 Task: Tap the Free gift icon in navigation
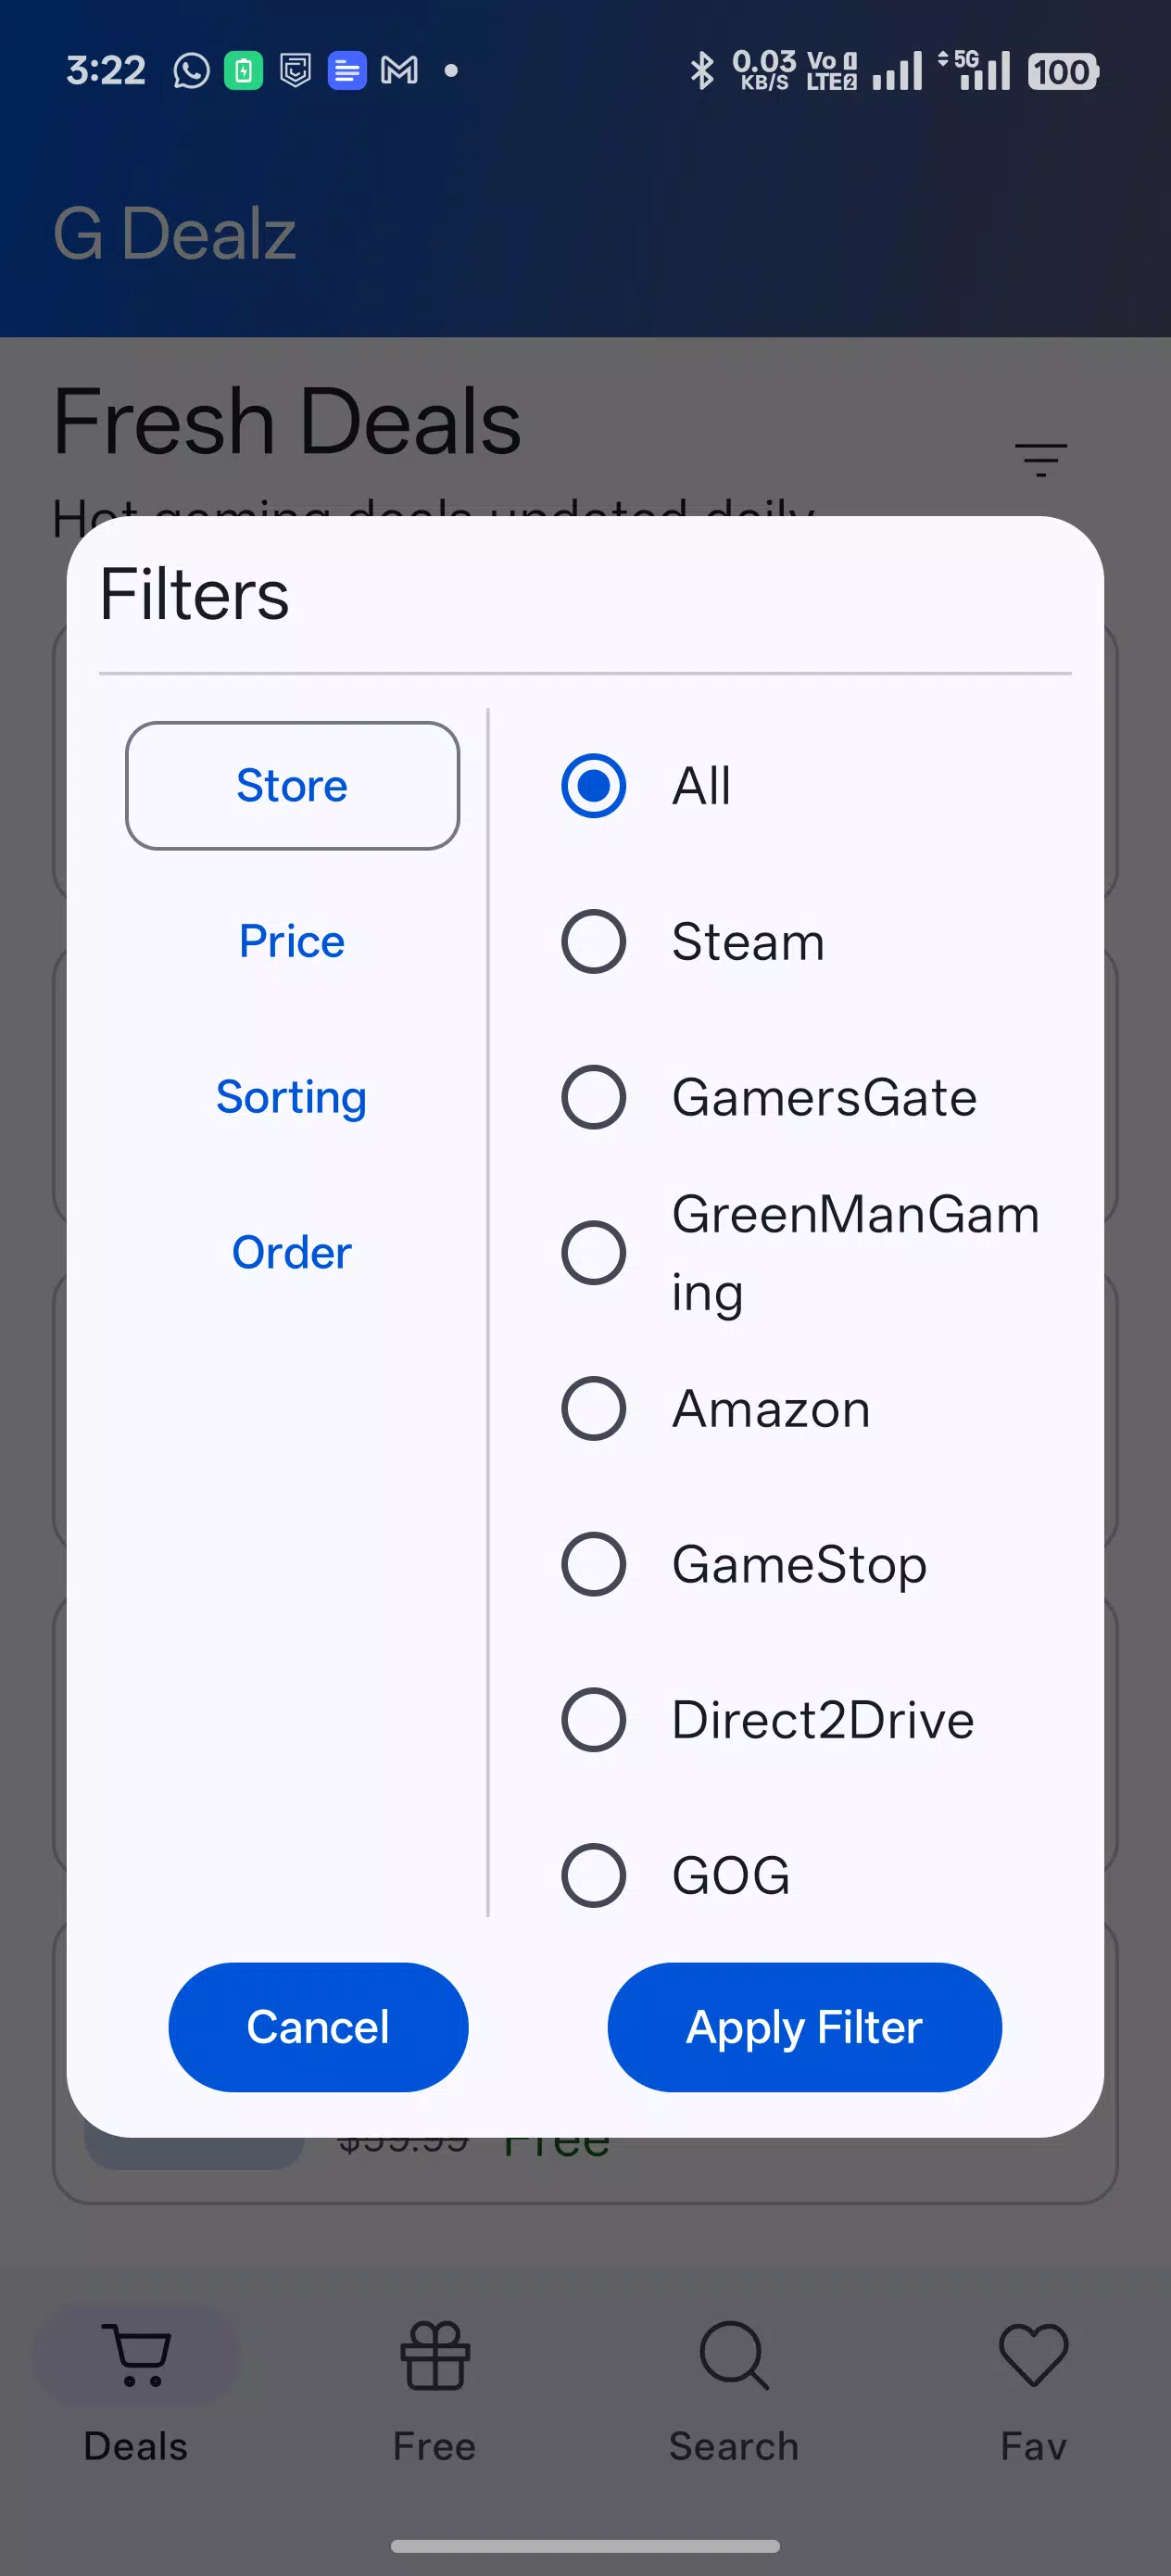434,2356
